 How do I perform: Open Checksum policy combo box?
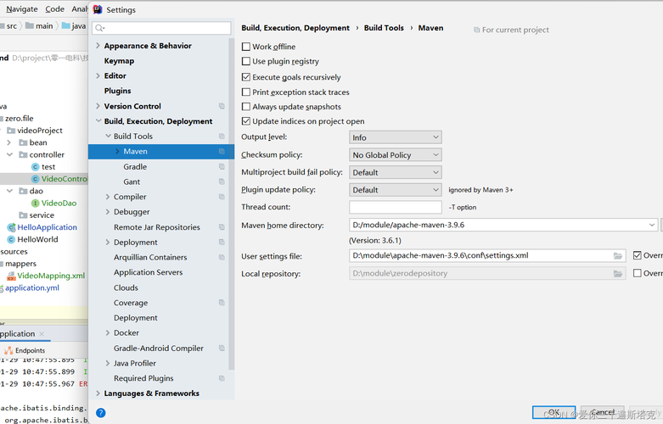tap(396, 155)
